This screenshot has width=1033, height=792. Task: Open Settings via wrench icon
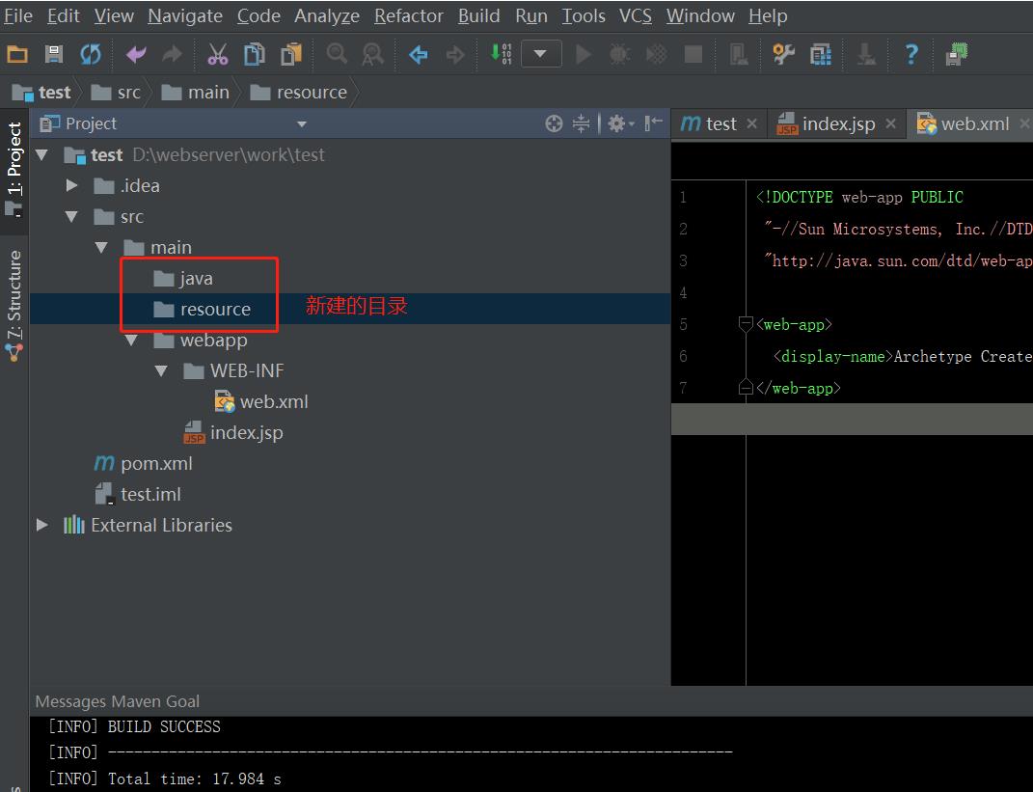(783, 54)
